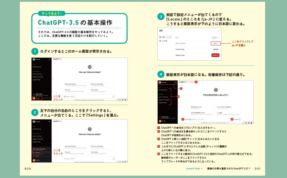Close the 設定 settings dialog with the X
Viewport: 287px width, 178px height.
coord(218,31)
